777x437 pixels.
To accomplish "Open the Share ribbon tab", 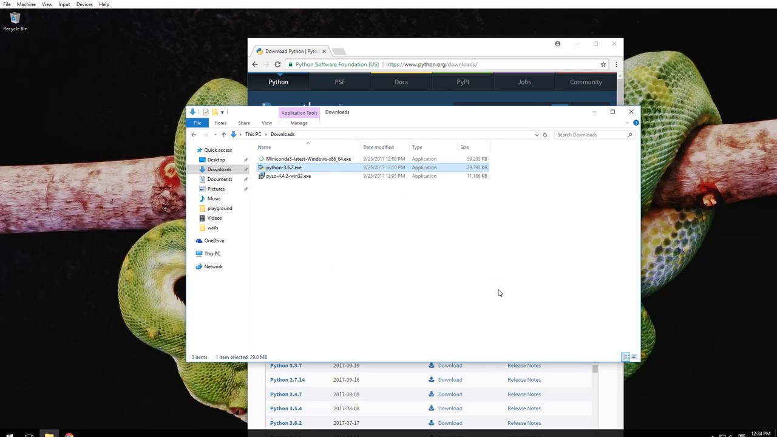I will pyautogui.click(x=244, y=123).
